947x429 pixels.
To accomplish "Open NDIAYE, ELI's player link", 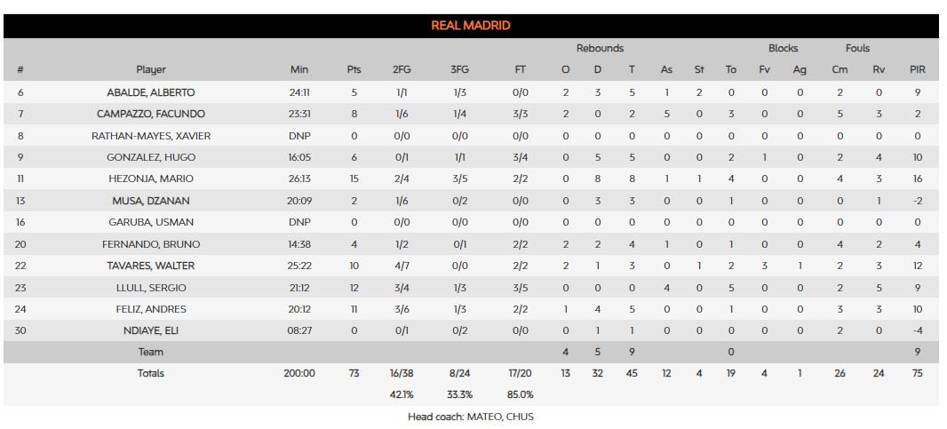I will pyautogui.click(x=151, y=330).
